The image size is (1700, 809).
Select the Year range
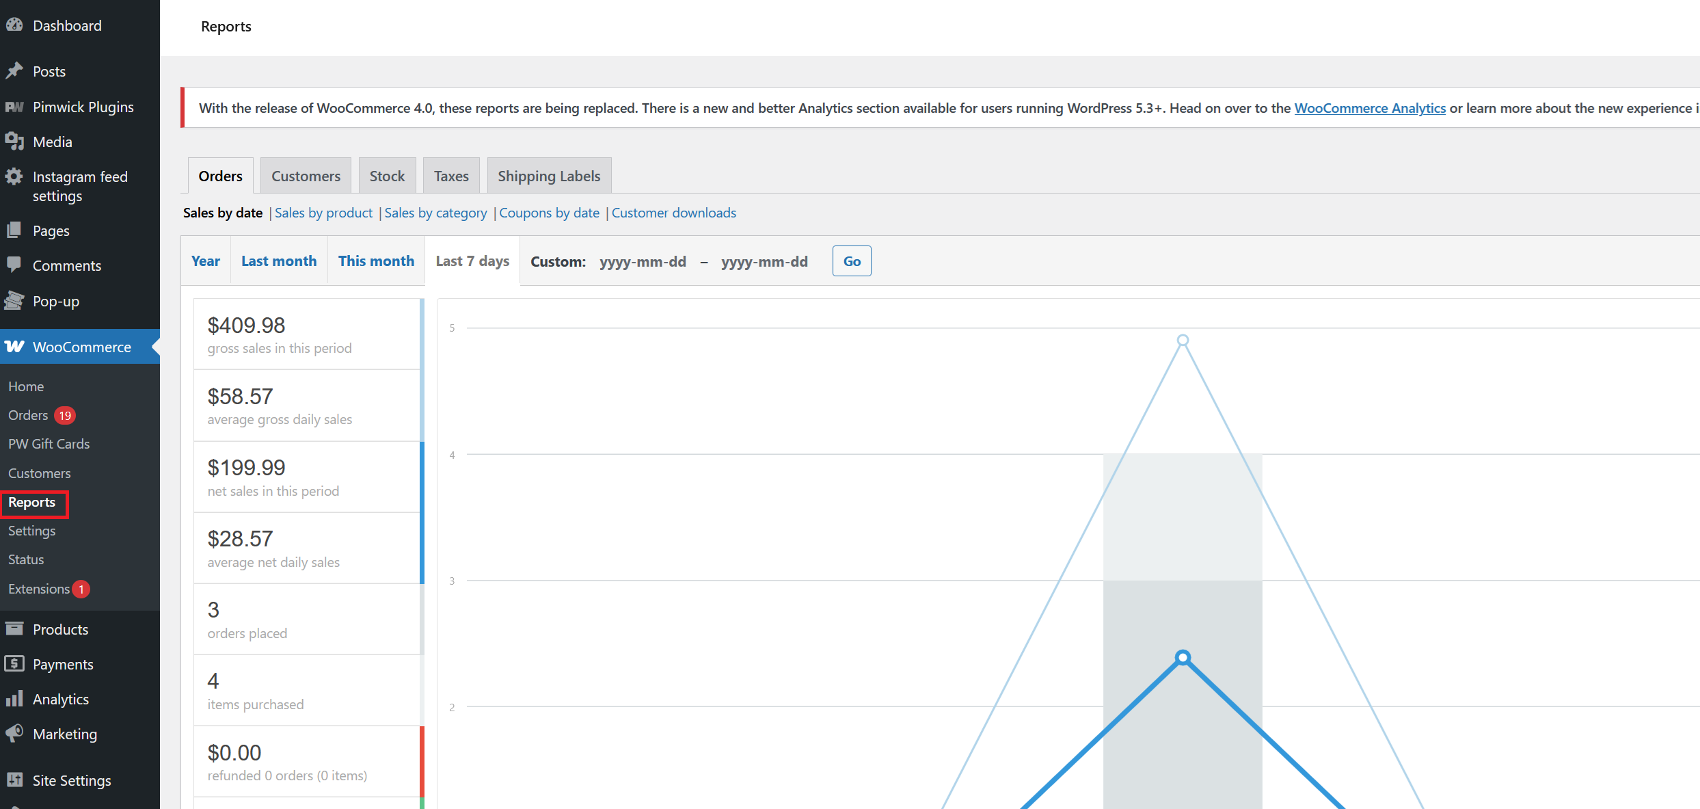click(206, 261)
